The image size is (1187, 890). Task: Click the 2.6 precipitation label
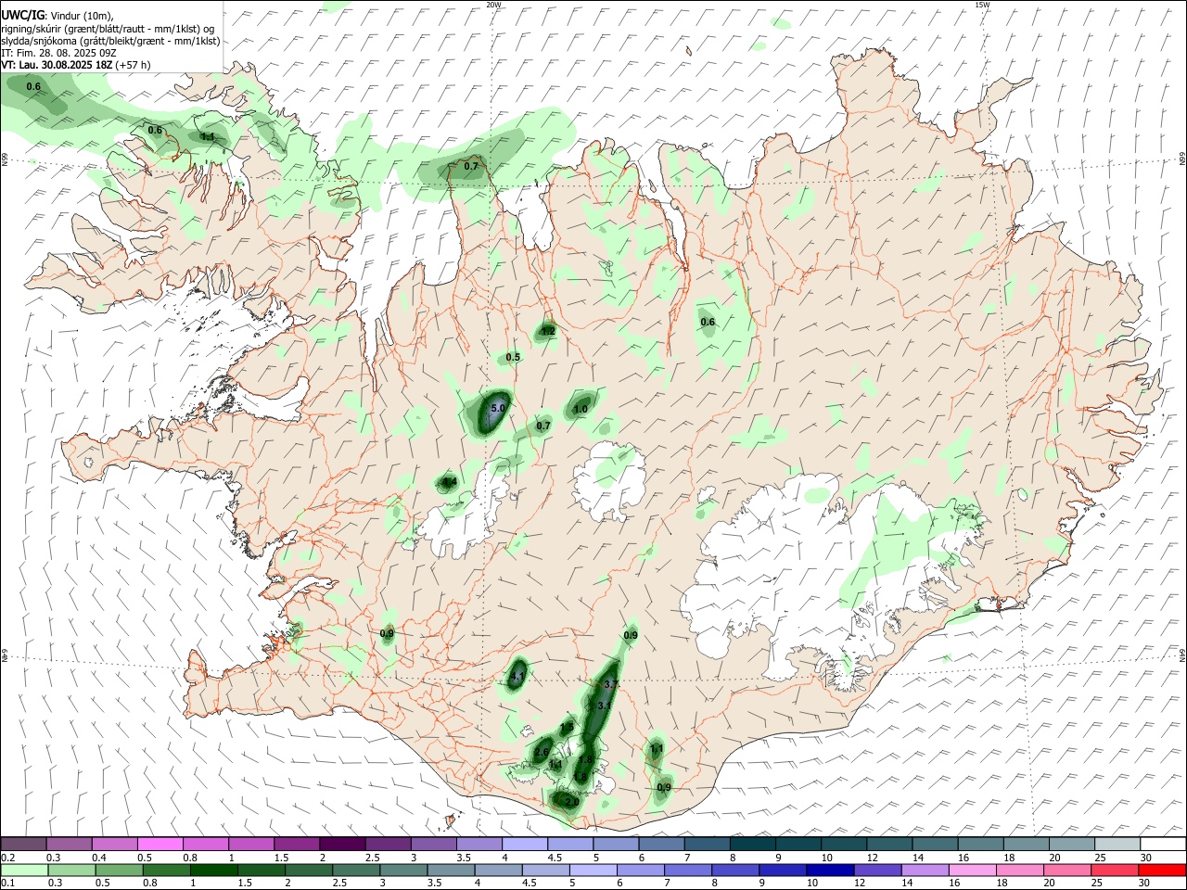tap(542, 752)
